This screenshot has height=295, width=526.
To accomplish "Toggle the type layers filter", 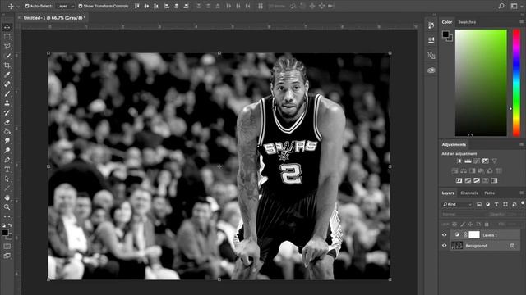I will point(496,204).
